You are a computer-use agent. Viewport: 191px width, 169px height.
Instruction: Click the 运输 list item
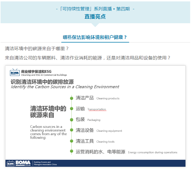pyautogui.click(x=80, y=109)
